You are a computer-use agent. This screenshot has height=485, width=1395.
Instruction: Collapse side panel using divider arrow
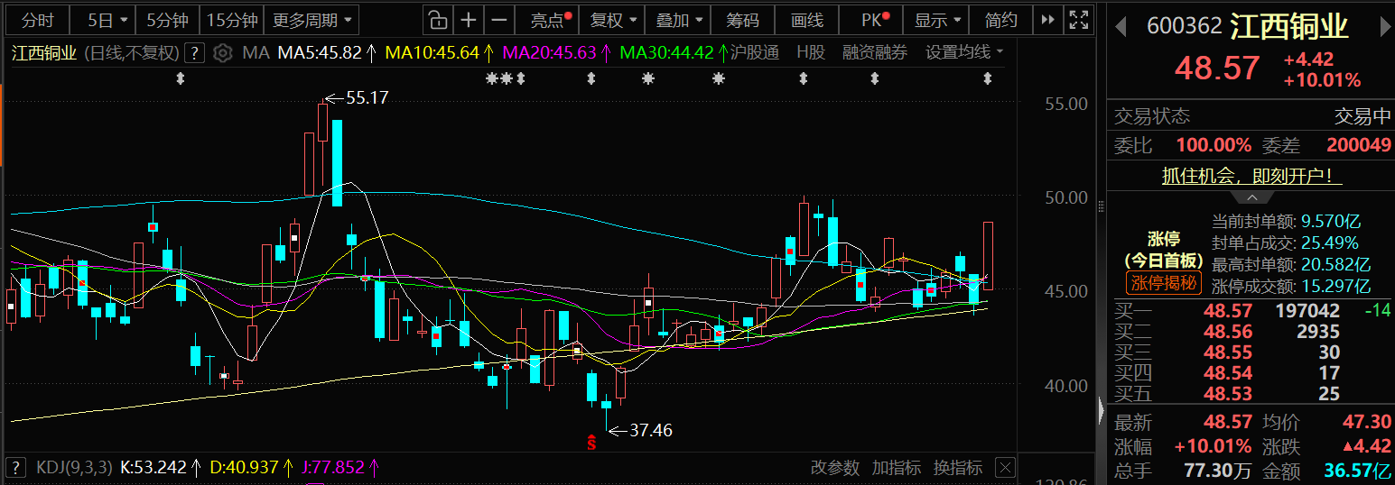(x=1101, y=411)
